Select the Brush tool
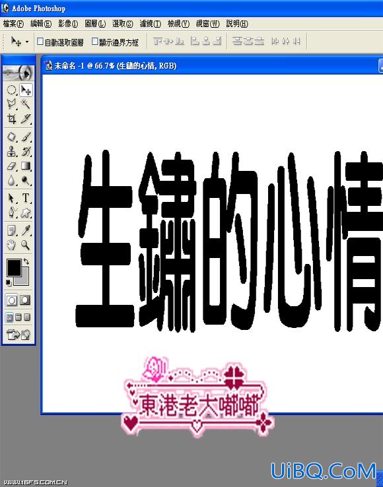Screen dimensions: 383x487 [26, 137]
